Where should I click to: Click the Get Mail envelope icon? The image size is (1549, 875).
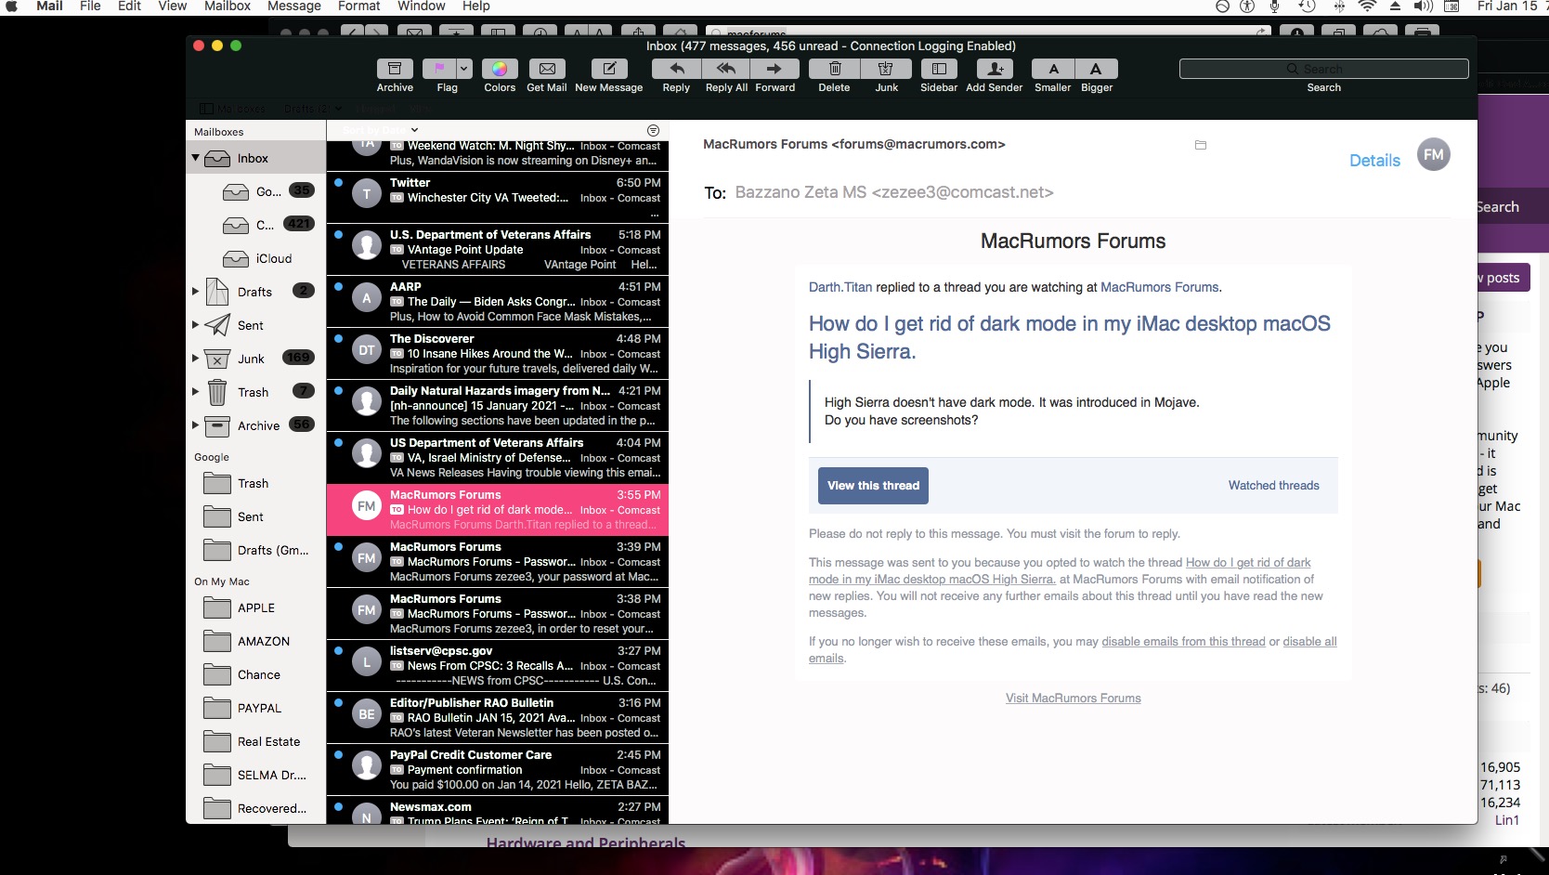(547, 69)
